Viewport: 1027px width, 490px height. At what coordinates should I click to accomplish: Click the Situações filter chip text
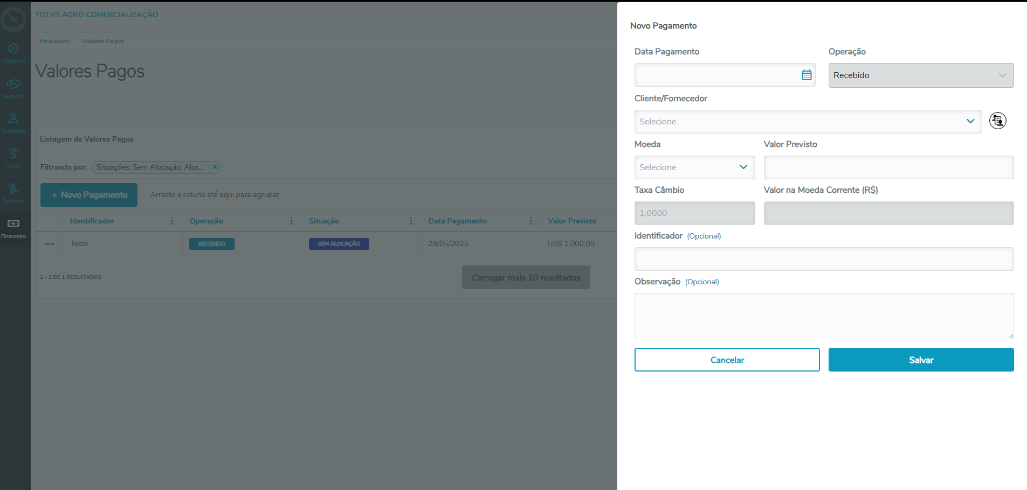pos(150,167)
